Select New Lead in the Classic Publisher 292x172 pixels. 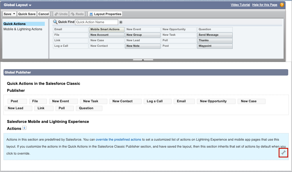pyautogui.click(x=18, y=108)
